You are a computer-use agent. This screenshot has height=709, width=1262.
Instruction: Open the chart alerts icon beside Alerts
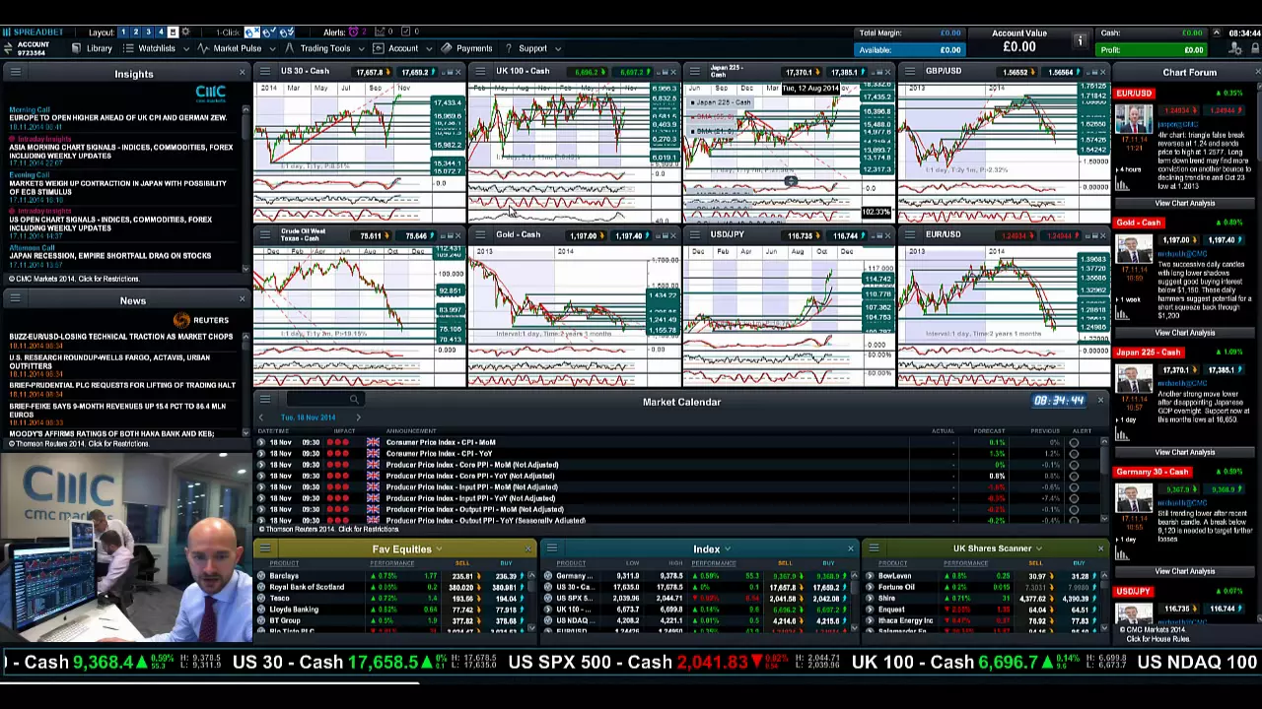coord(379,32)
